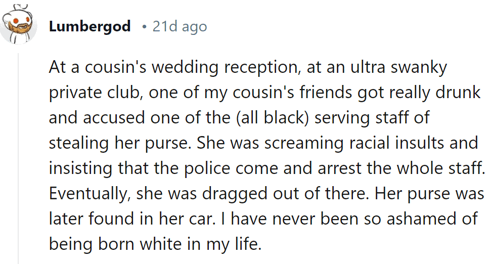This screenshot has height=264, width=493.
Task: Click the words "serving staff" in the comment
Action: pos(360,118)
